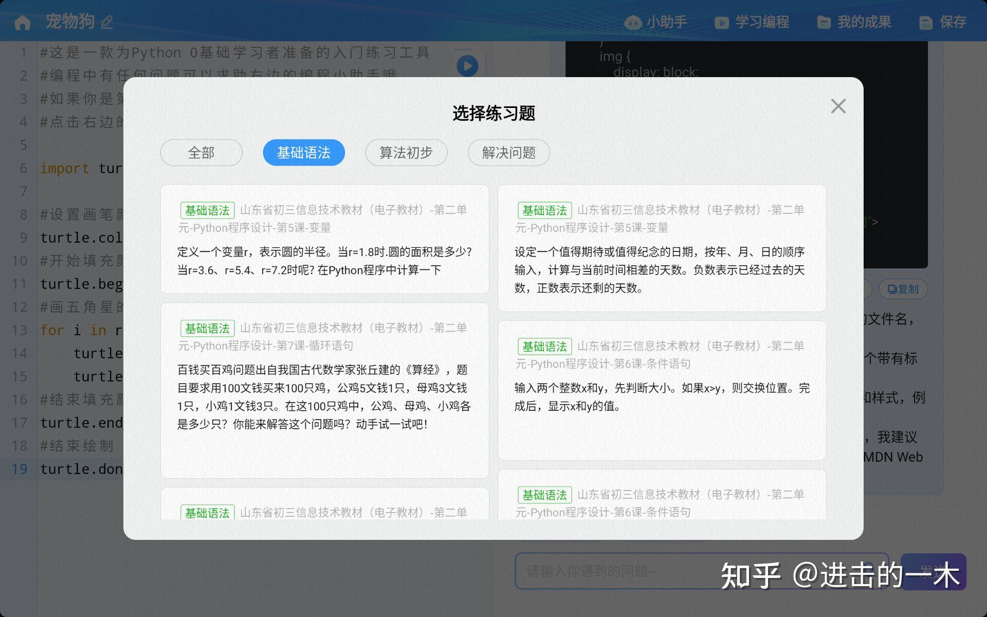Click the question input field at bottom
Image resolution: width=987 pixels, height=617 pixels.
702,571
